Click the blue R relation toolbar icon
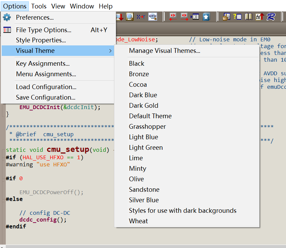This screenshot has height=248, width=286. (x=271, y=17)
